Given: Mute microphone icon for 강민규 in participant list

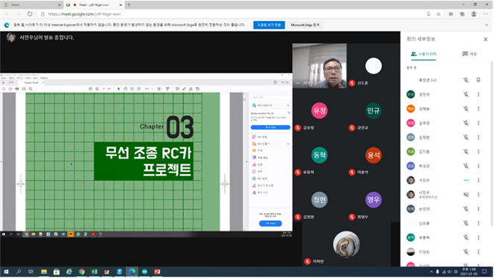Looking at the screenshot, I should (467, 94).
